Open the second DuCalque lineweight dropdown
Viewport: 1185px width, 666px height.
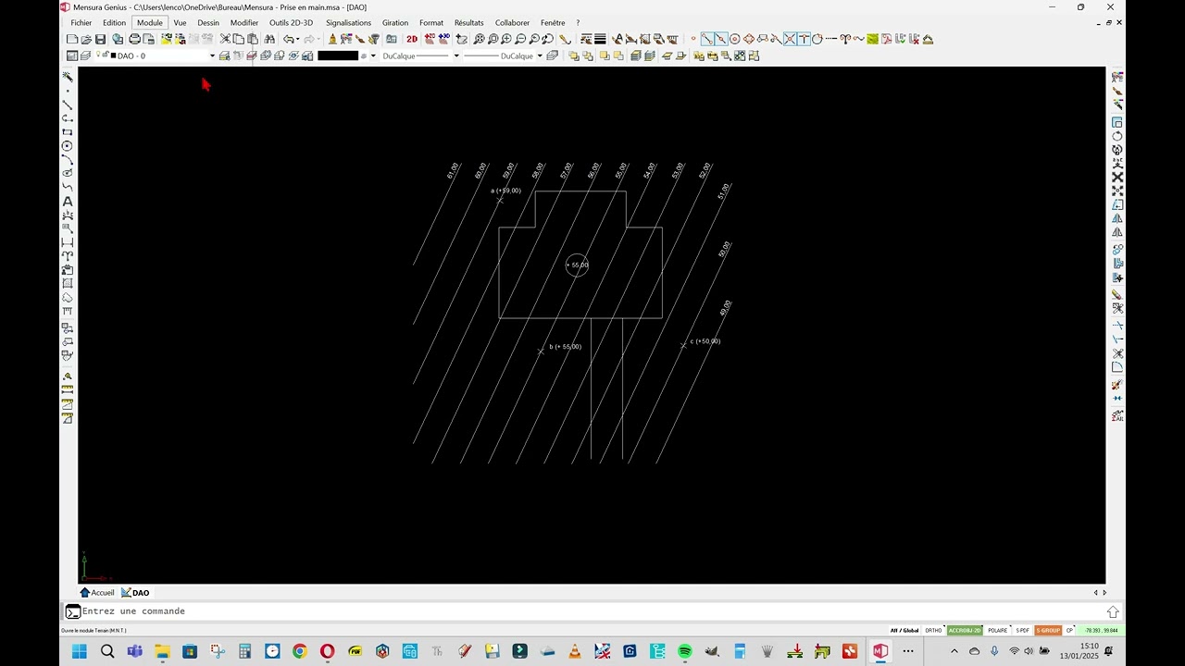point(540,56)
